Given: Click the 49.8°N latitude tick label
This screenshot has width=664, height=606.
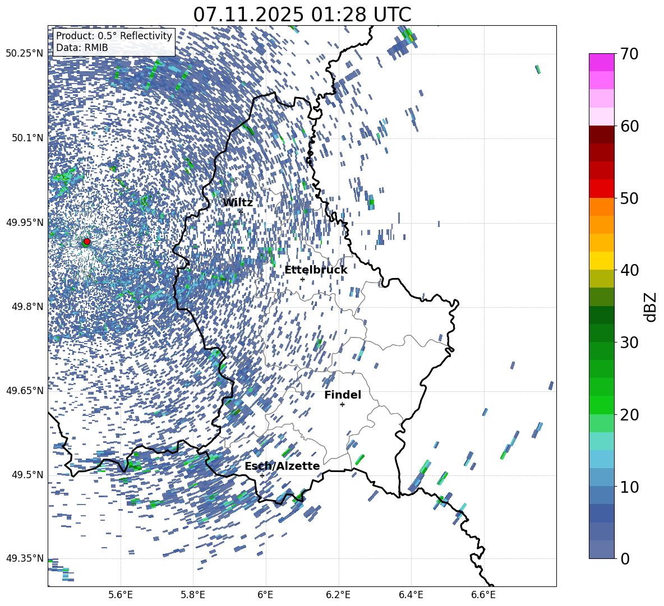Looking at the screenshot, I should (x=27, y=307).
